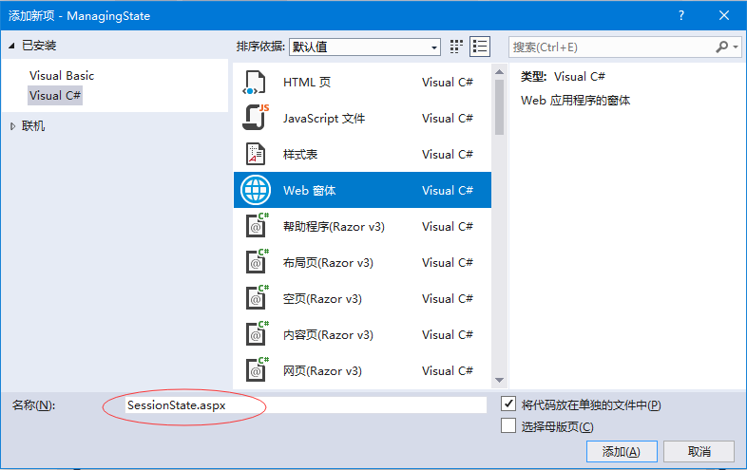Click the Web 窗体 globe icon

click(x=253, y=191)
